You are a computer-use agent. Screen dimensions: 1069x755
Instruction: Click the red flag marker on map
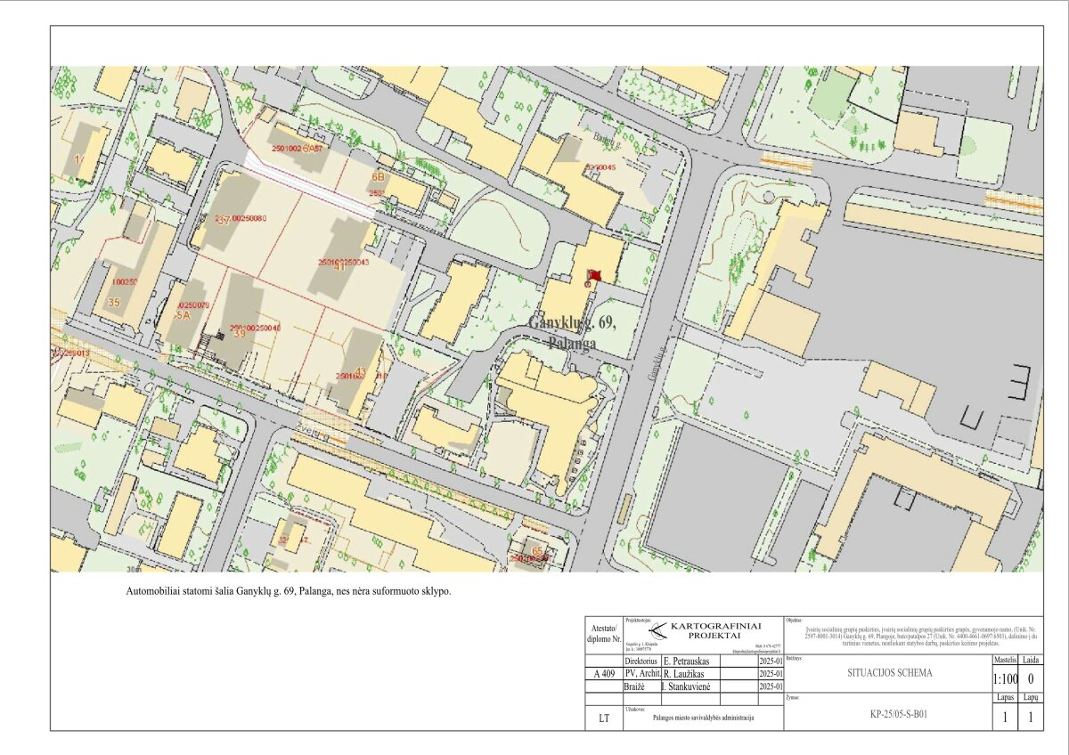(594, 275)
